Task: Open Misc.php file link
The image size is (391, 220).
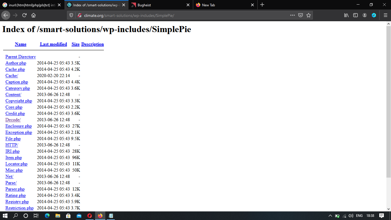Action: (x=14, y=170)
